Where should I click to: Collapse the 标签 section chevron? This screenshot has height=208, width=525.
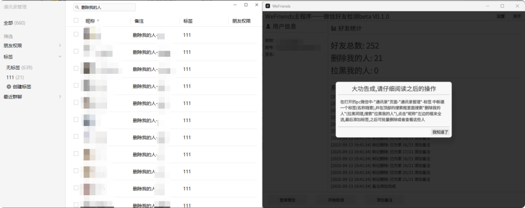click(60, 57)
